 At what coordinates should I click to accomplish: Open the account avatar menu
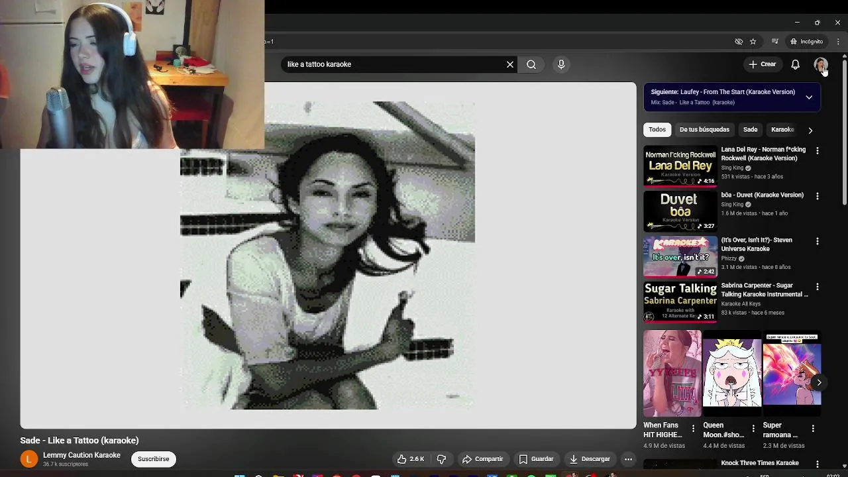coord(820,64)
